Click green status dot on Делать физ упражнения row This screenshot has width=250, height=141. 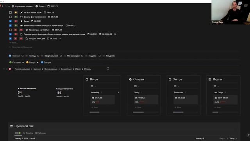point(16,17)
